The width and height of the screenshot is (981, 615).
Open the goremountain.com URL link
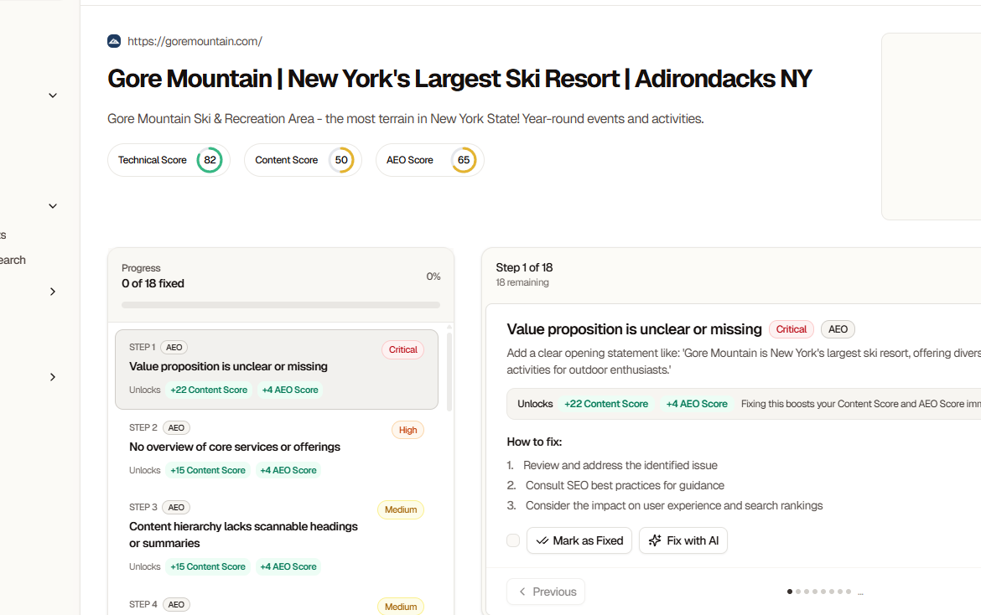195,41
